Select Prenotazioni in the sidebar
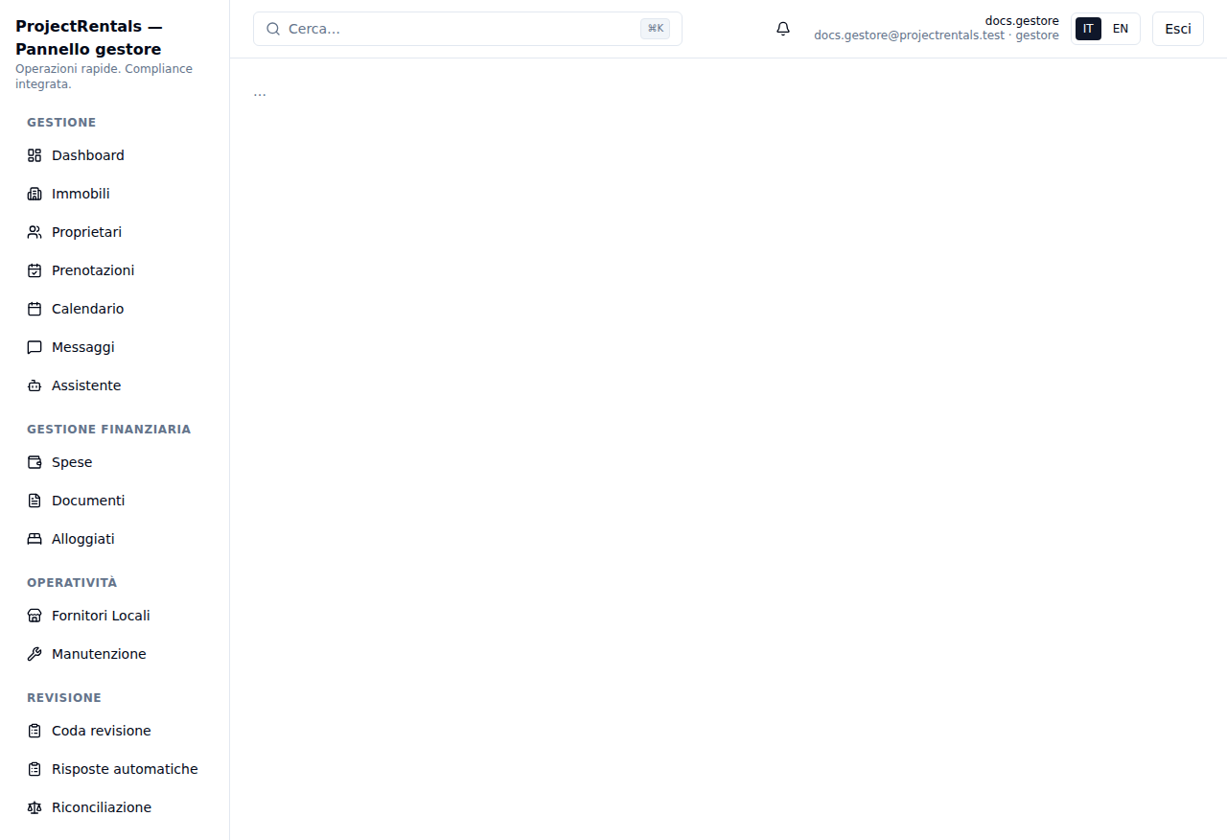 tap(115, 270)
